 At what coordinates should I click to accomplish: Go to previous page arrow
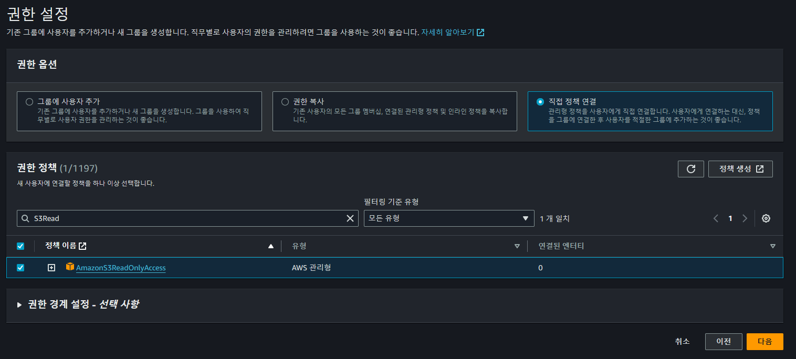(x=716, y=218)
